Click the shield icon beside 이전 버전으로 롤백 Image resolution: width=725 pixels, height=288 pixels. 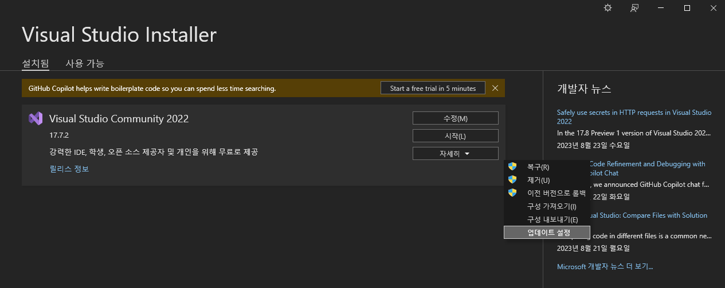pos(512,193)
